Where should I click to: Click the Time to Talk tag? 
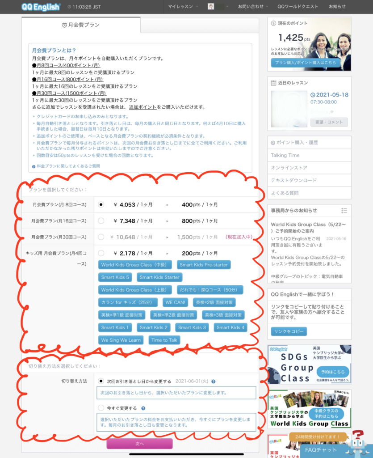tap(164, 340)
